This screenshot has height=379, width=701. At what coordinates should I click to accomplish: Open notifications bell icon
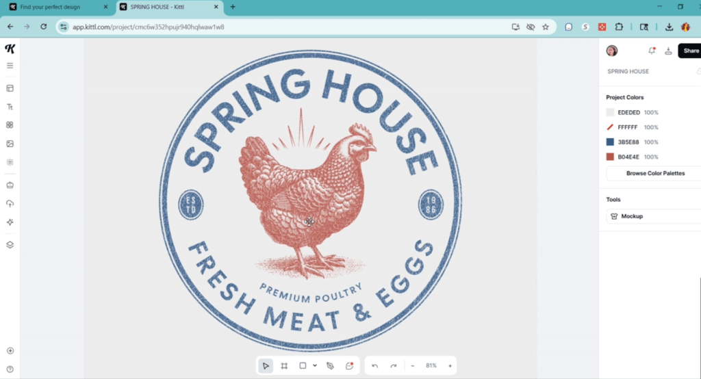[652, 51]
